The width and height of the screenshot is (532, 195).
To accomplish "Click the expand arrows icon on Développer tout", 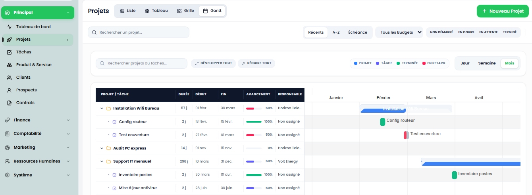I will [x=197, y=63].
